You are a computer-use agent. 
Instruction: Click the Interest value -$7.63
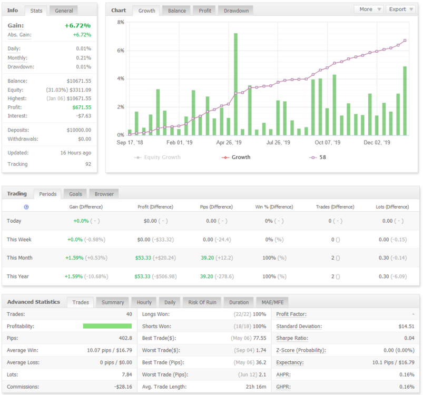[84, 116]
